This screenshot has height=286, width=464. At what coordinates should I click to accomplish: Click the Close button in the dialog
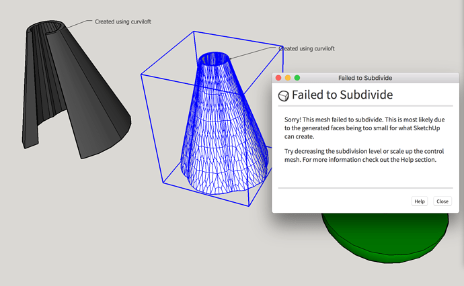[442, 201]
